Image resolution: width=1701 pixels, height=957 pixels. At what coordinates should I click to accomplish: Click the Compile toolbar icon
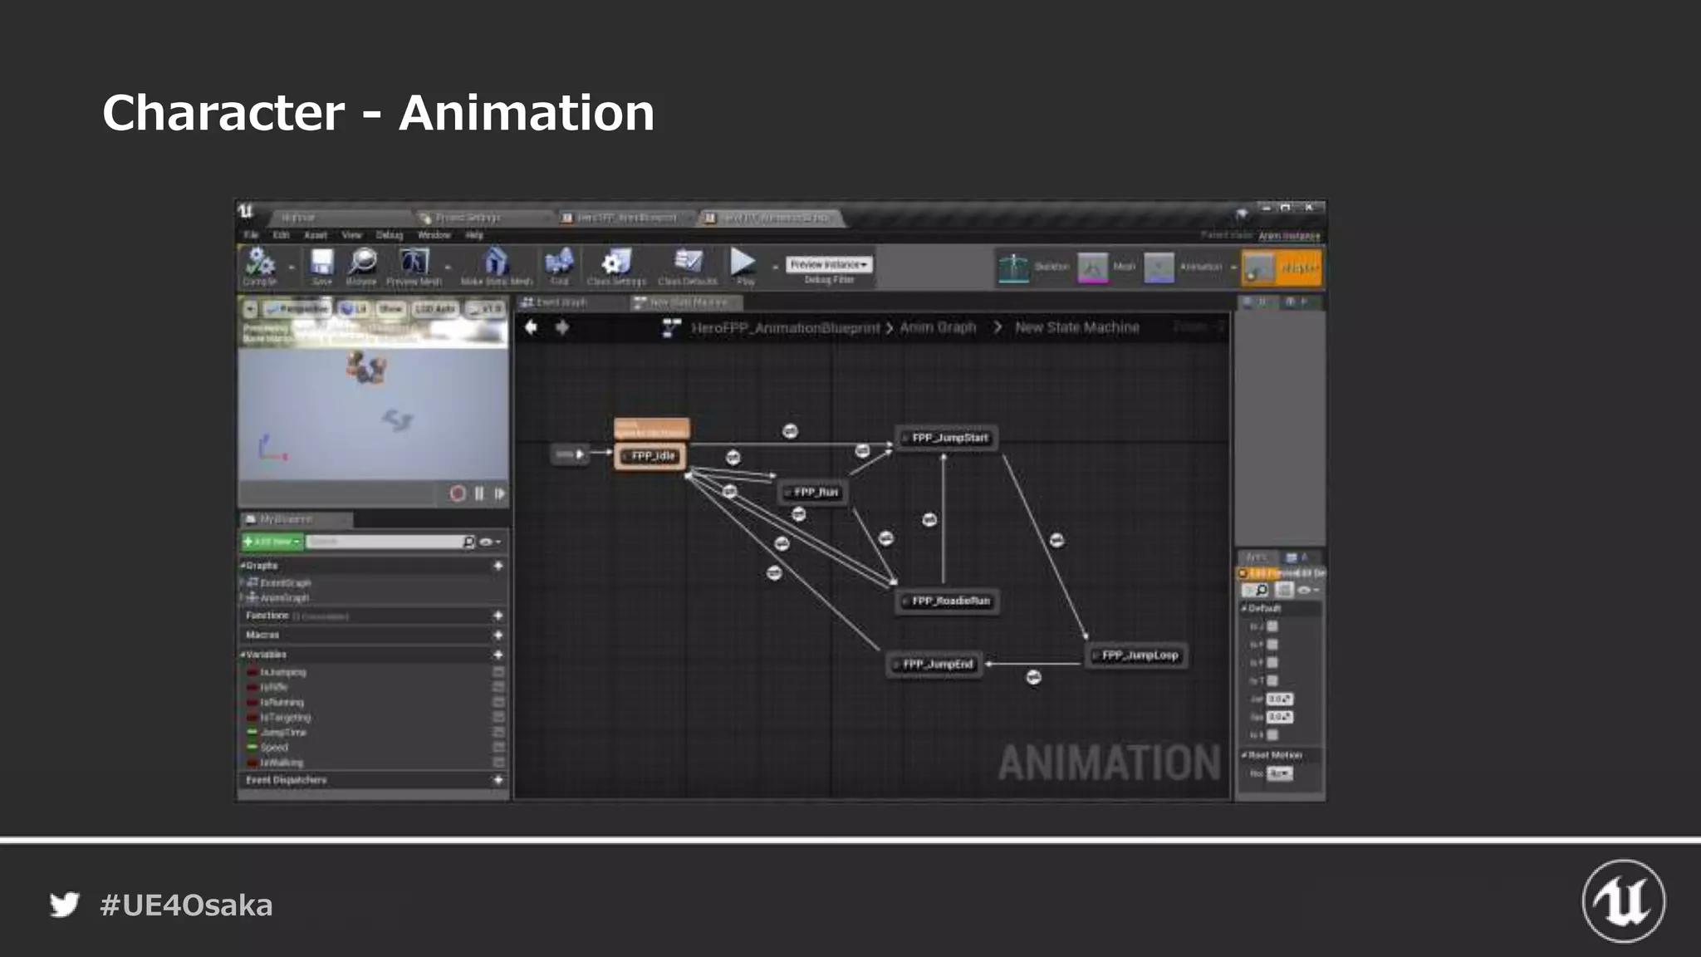[x=261, y=261]
